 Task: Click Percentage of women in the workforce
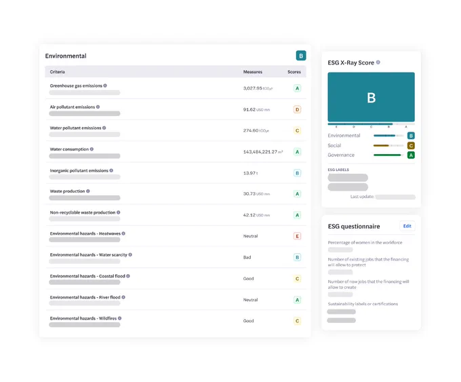(x=365, y=242)
